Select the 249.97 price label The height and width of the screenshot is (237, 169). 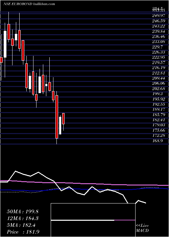pyautogui.click(x=159, y=16)
